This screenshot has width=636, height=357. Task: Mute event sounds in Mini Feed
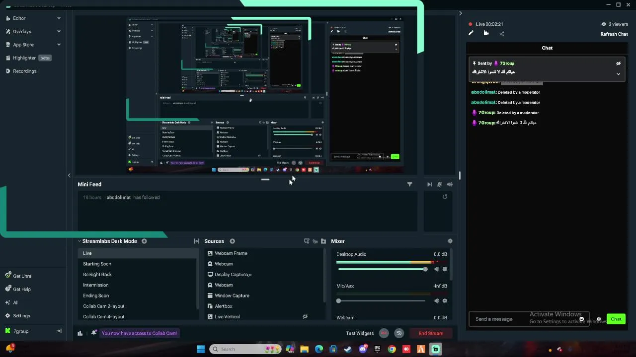[450, 184]
